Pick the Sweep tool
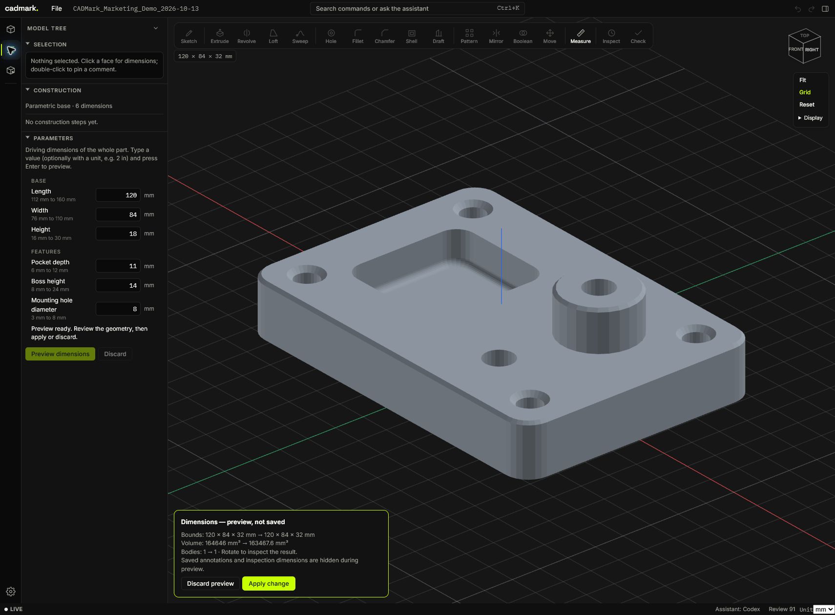This screenshot has width=835, height=615. pos(300,36)
